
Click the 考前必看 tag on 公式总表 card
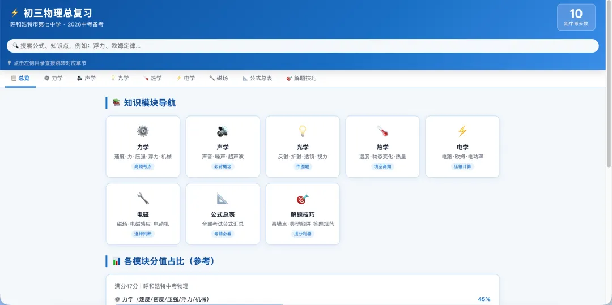point(223,234)
